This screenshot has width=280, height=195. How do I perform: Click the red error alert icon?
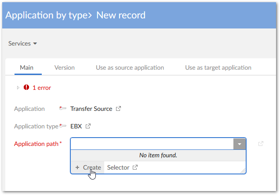pos(26,88)
